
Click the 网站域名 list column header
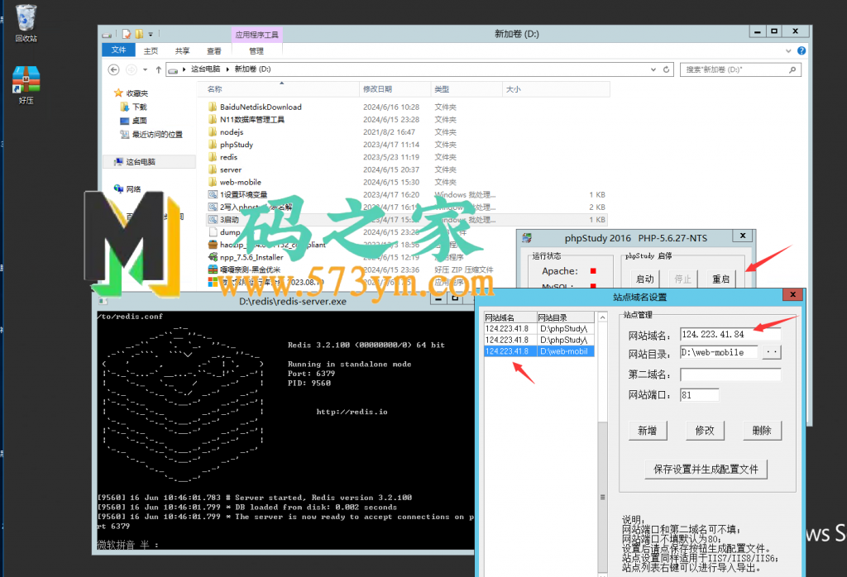[510, 317]
